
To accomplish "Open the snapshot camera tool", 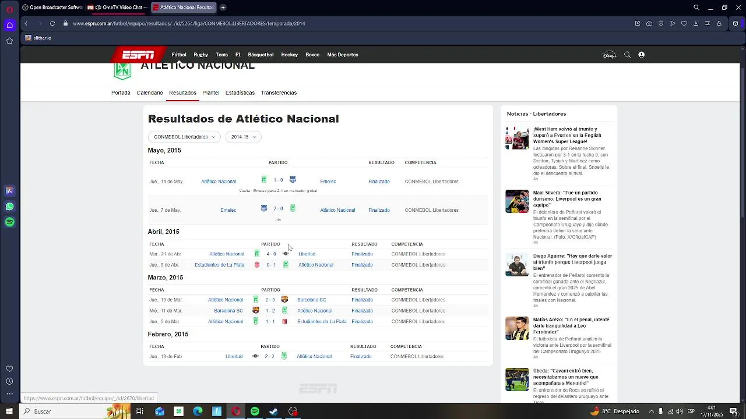I will [x=649, y=23].
